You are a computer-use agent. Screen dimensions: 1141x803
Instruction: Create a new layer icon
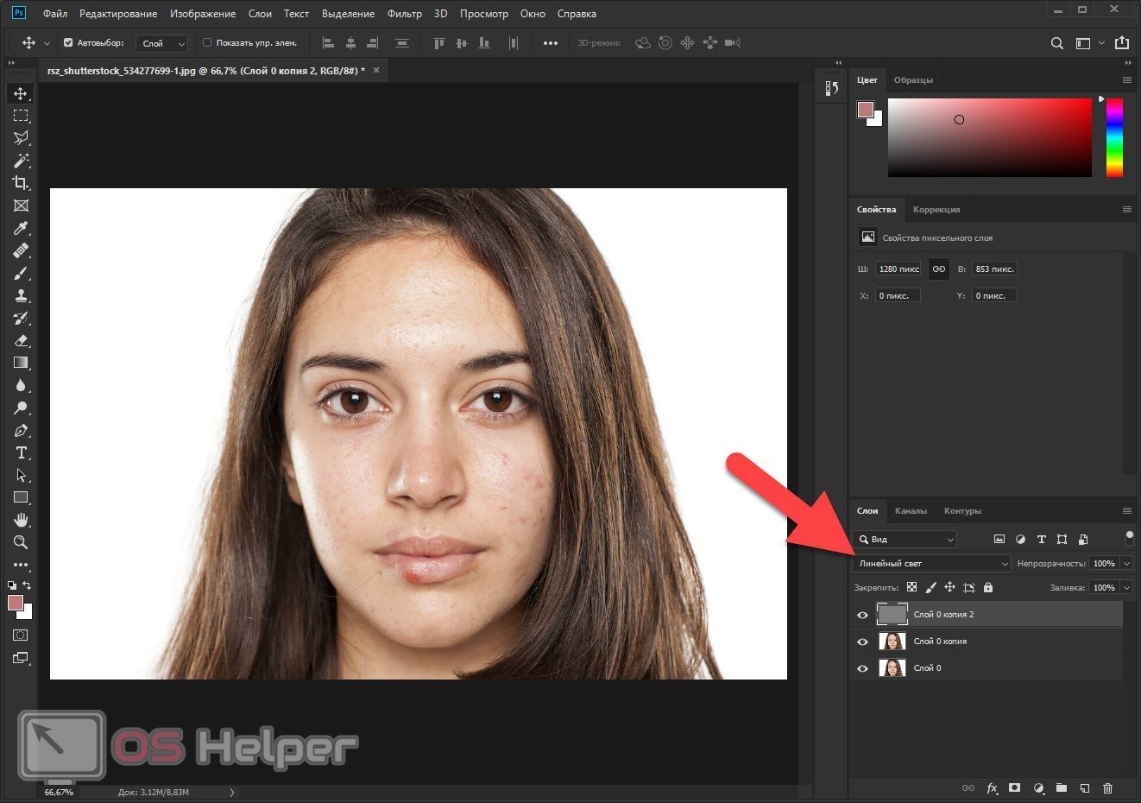tap(1085, 788)
